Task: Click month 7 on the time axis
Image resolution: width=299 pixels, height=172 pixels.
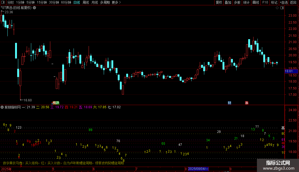Action: (x=136, y=169)
